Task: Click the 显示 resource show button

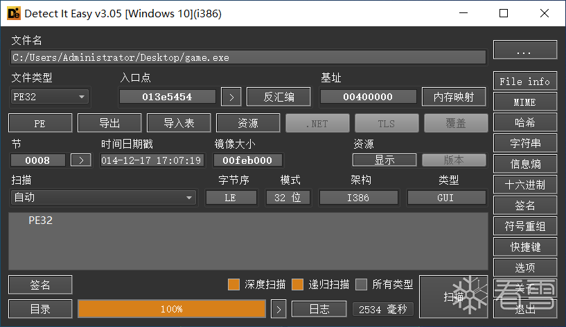Action: pyautogui.click(x=384, y=160)
